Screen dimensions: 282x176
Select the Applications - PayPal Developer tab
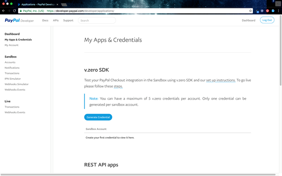[x=38, y=5]
